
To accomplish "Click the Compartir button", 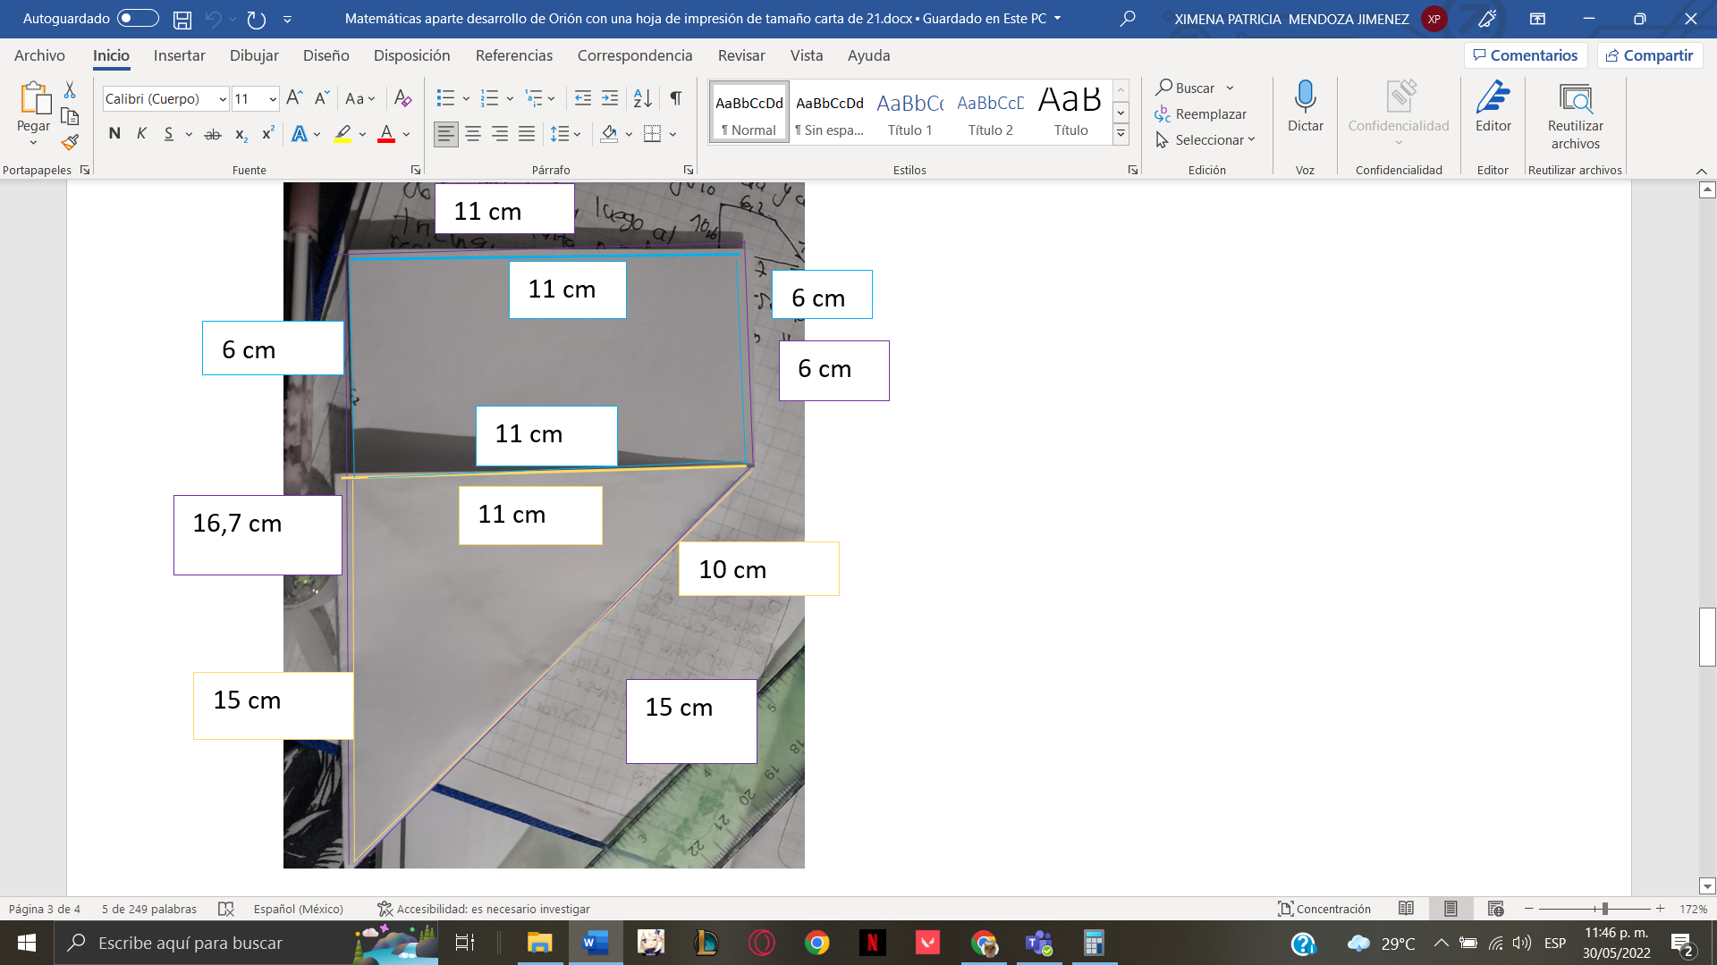I will click(1650, 55).
